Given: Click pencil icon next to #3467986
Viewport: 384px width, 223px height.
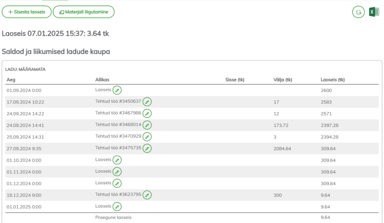Looking at the screenshot, I should pos(147,113).
